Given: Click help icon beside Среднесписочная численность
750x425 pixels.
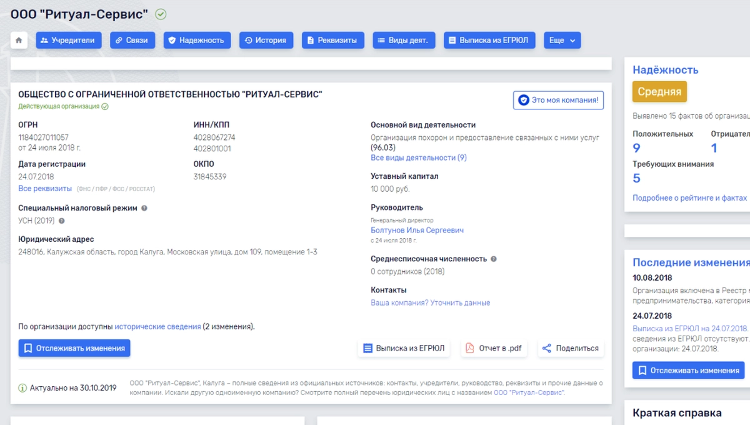Looking at the screenshot, I should [494, 259].
